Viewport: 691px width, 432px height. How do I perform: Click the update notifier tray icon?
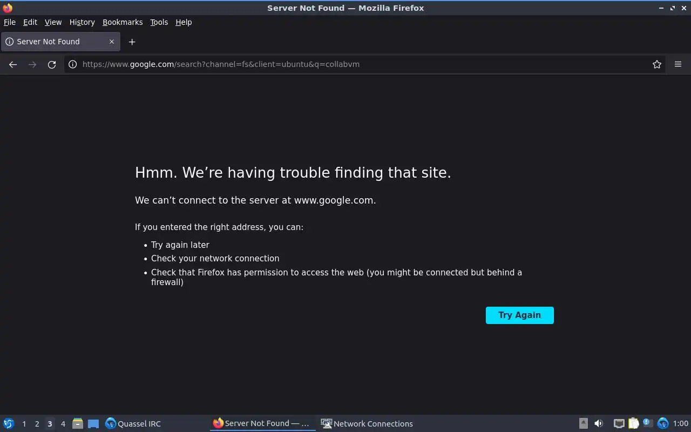point(648,424)
